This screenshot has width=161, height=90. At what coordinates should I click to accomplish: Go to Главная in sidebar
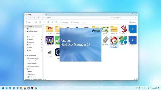click(x=33, y=26)
